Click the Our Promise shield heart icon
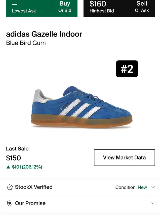Viewport: 161px width, 215px height. pyautogui.click(x=10, y=203)
